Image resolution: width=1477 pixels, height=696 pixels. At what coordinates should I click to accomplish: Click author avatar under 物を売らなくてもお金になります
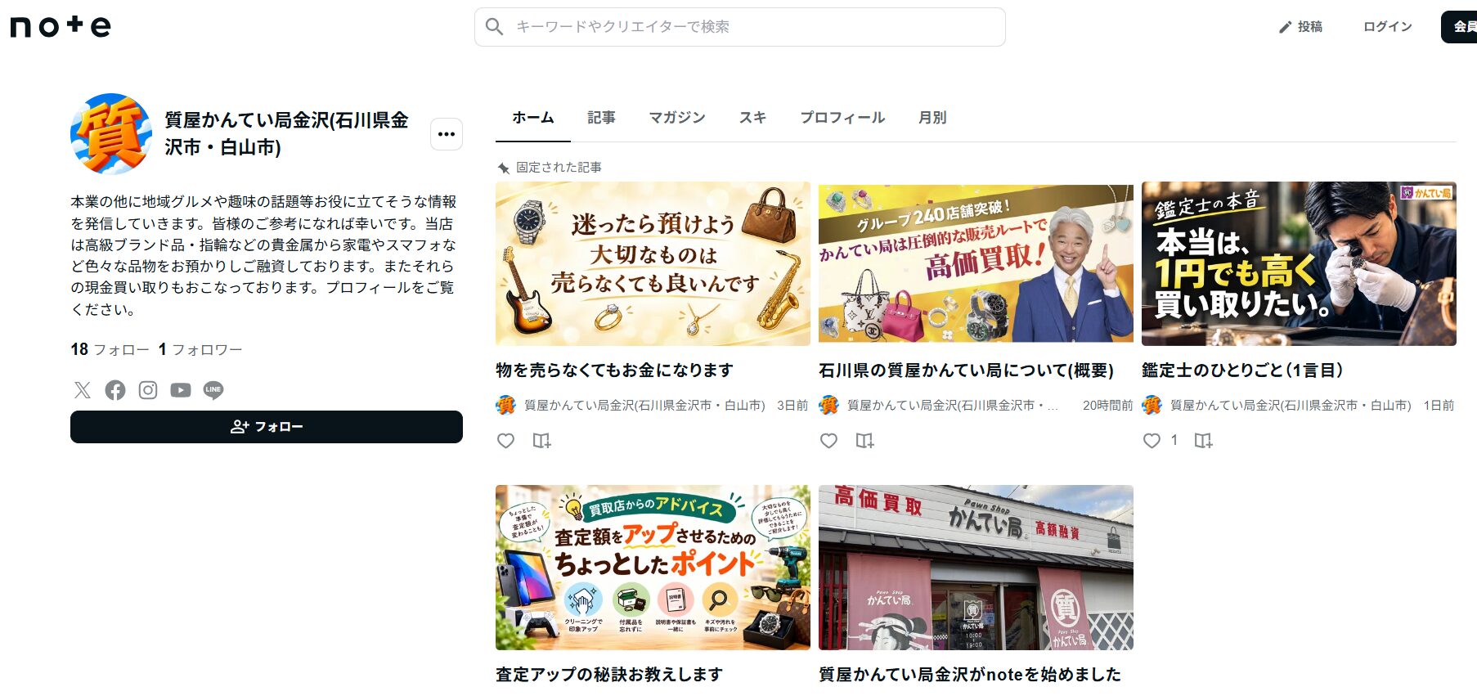coord(505,405)
